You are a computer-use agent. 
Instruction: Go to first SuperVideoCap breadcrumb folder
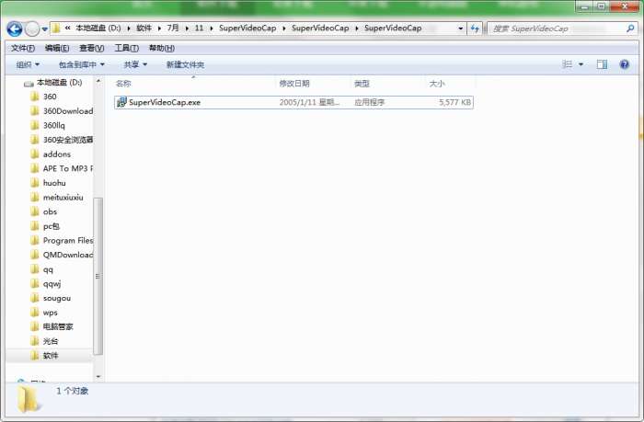[x=247, y=29]
